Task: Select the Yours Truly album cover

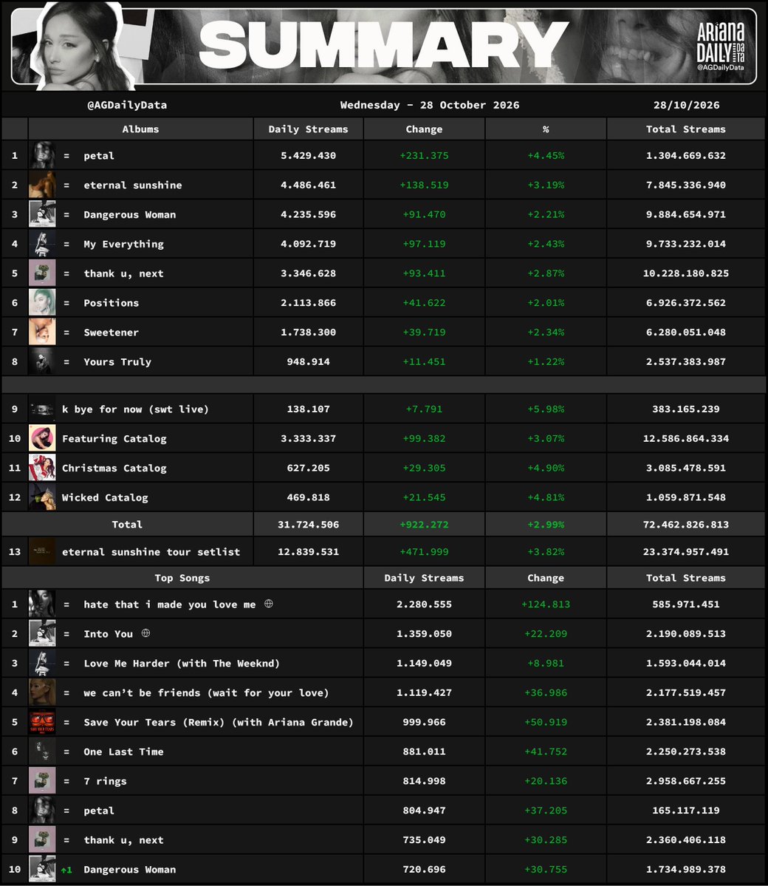Action: (42, 361)
